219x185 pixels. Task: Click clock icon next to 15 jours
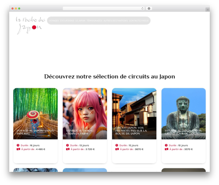(x=117, y=145)
